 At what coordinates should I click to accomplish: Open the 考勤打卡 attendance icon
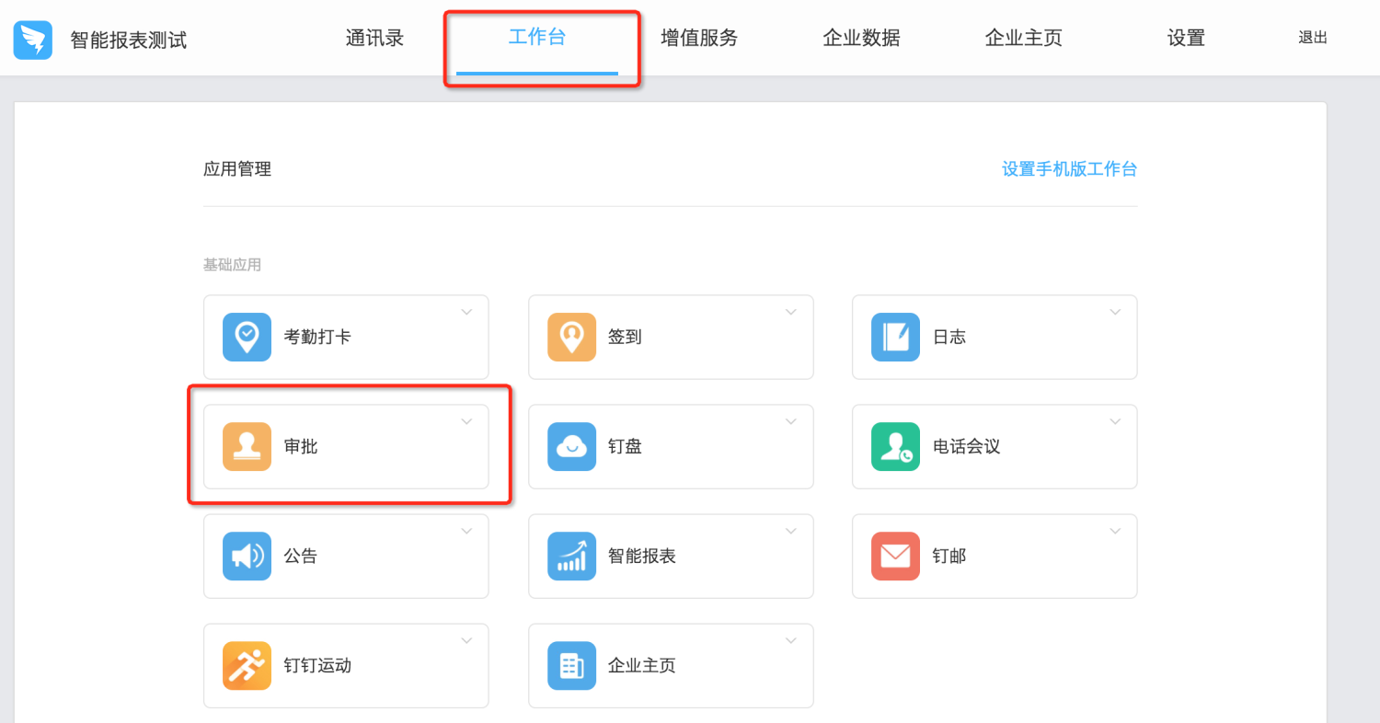(x=247, y=337)
